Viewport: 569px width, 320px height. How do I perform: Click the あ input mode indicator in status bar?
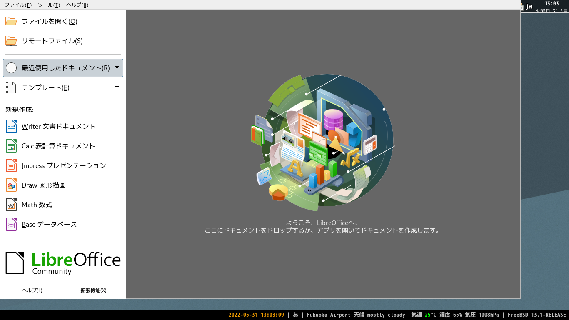pyautogui.click(x=295, y=315)
